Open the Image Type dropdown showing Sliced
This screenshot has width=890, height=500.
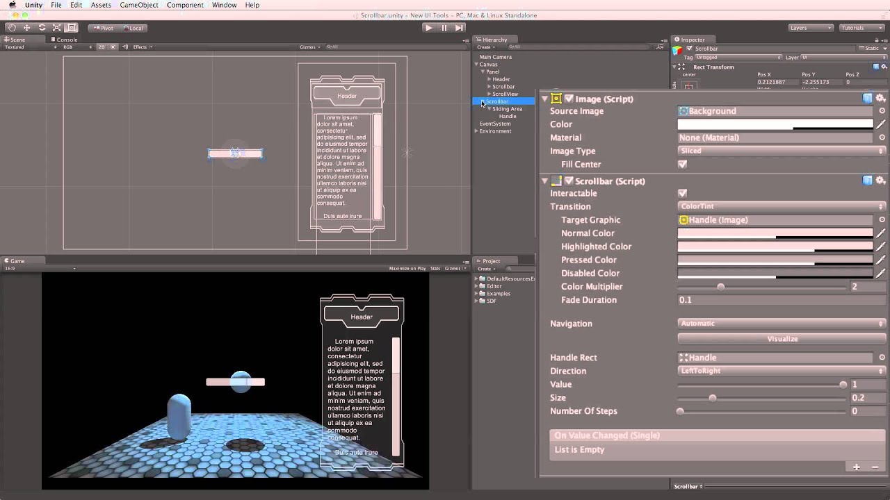click(x=782, y=151)
